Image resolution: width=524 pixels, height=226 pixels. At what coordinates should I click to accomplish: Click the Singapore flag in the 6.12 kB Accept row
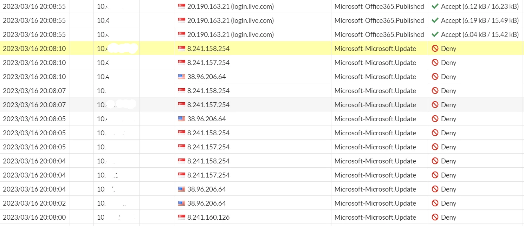click(x=182, y=6)
